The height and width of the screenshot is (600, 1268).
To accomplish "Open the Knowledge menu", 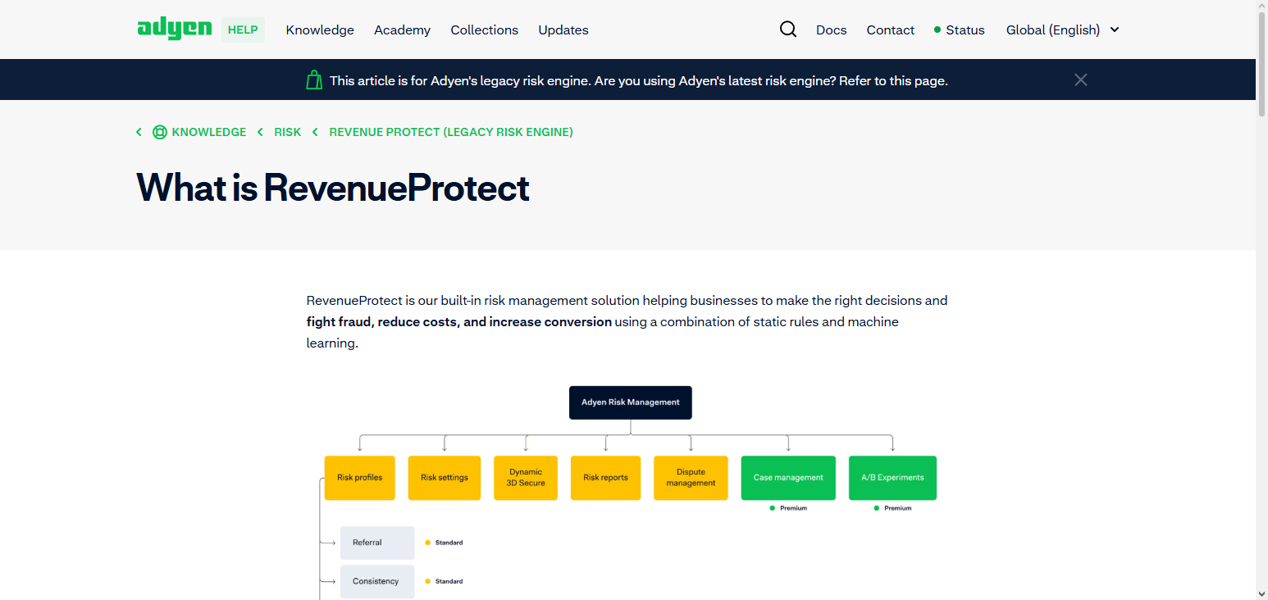I will tap(319, 30).
